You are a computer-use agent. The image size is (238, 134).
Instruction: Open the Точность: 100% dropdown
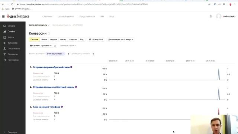click(x=68, y=45)
